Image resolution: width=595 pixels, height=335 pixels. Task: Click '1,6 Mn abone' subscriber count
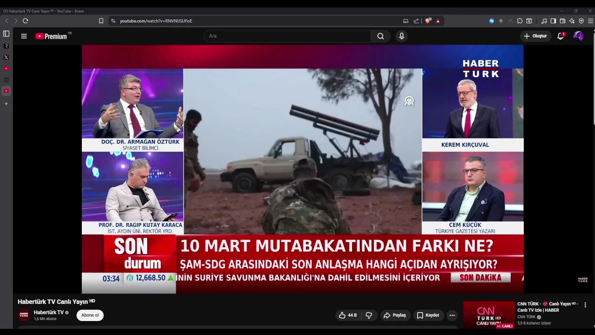pyautogui.click(x=45, y=319)
